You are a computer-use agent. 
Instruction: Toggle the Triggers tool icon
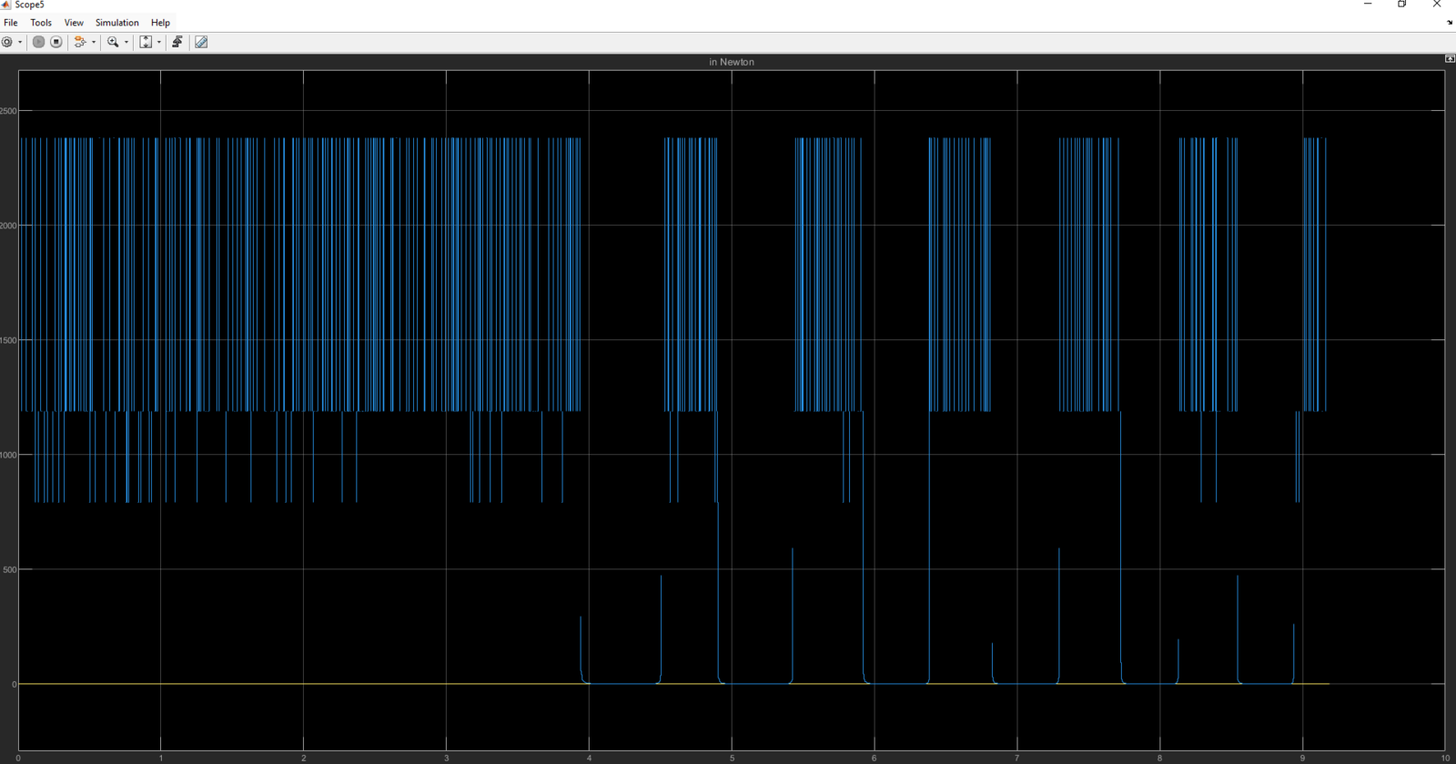point(177,42)
